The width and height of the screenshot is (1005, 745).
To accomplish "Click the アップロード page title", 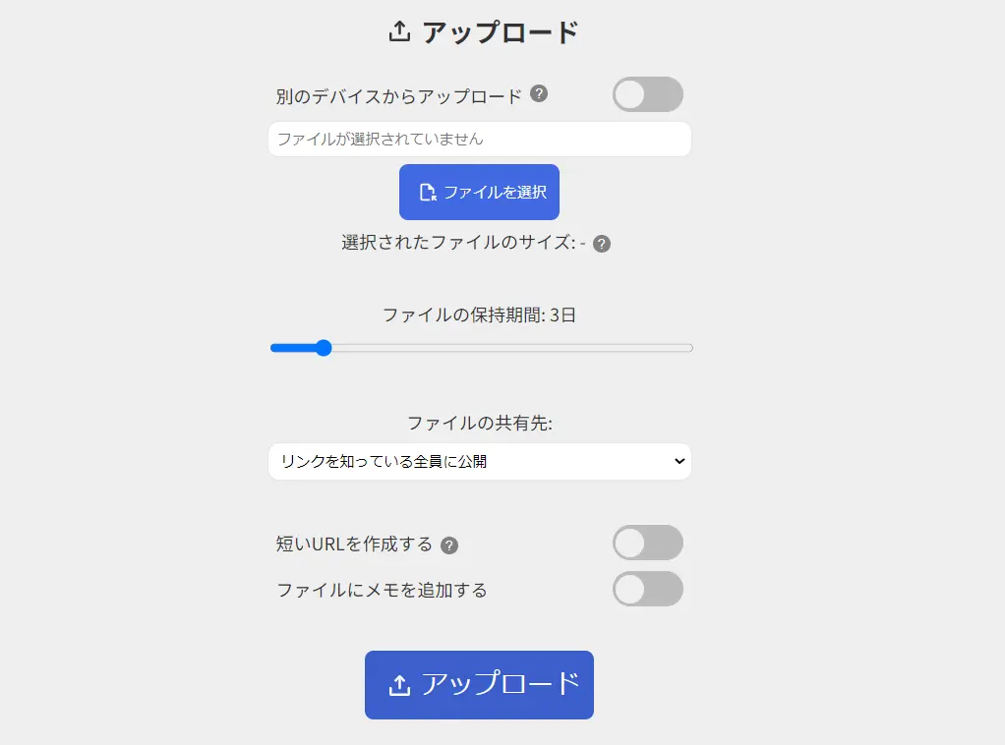I will 502,30.
